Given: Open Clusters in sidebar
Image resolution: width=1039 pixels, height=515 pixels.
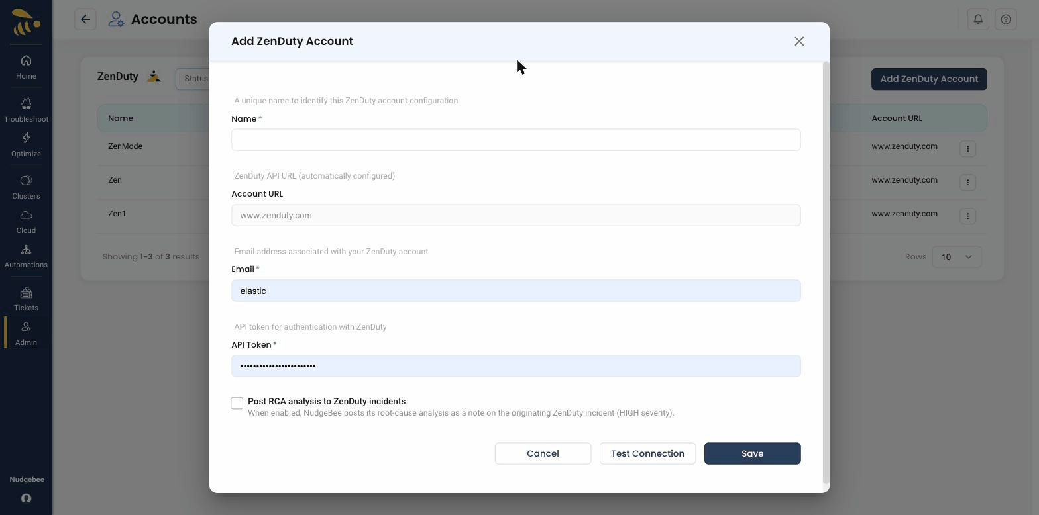Looking at the screenshot, I should [x=26, y=187].
